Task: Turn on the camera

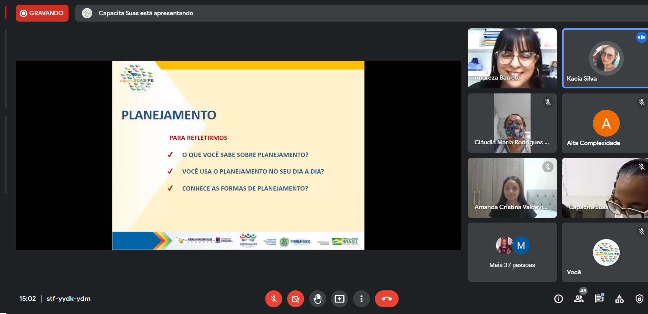Action: click(x=296, y=299)
